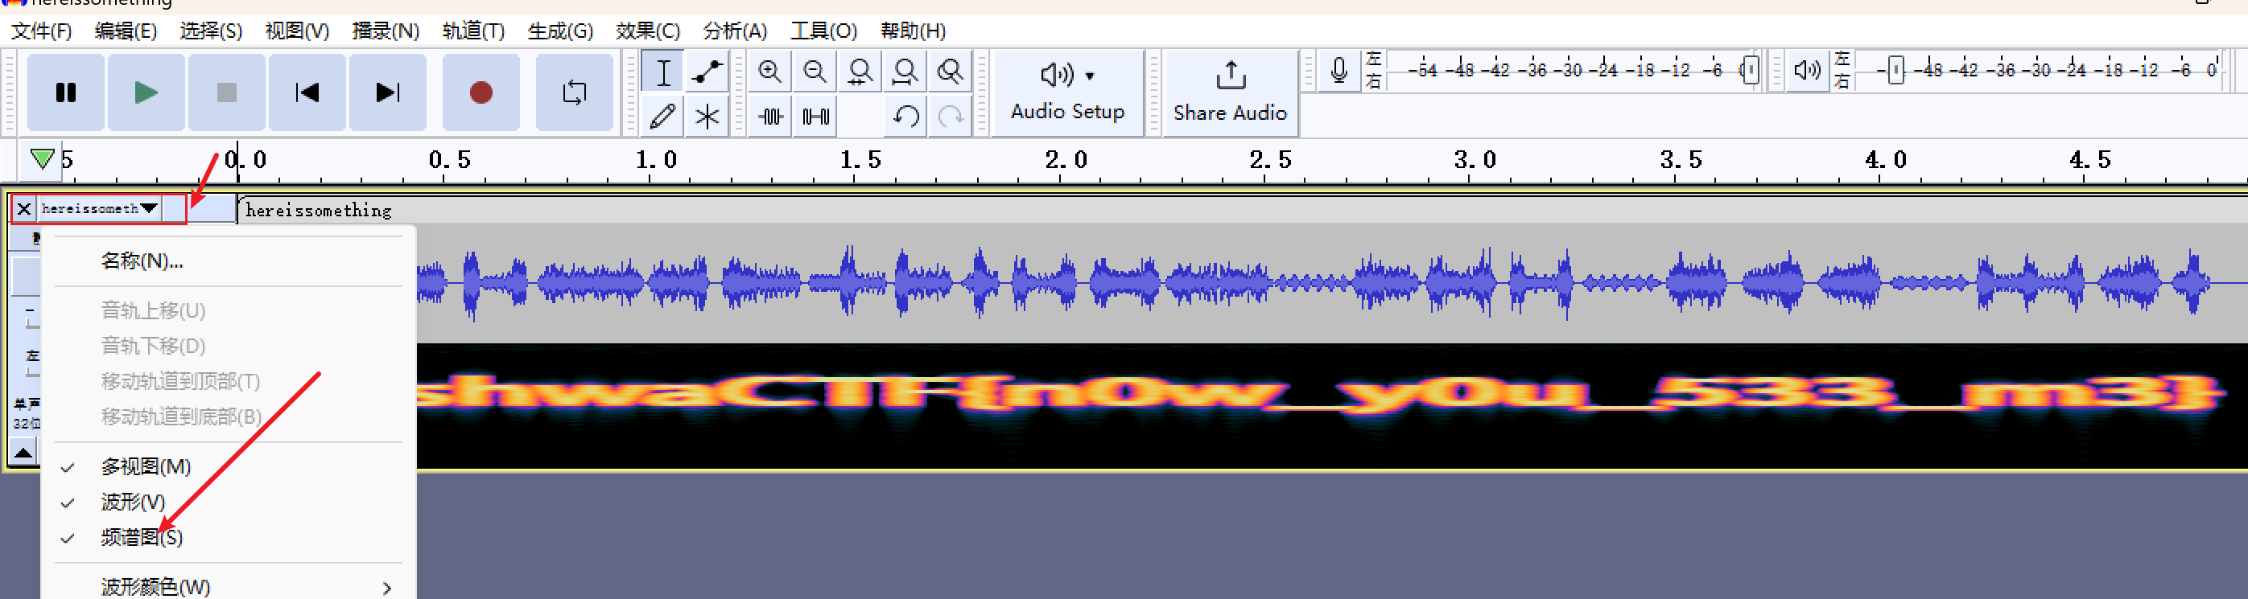Click timeline ruler at 2.5 mark
The width and height of the screenshot is (2248, 599).
[1270, 161]
